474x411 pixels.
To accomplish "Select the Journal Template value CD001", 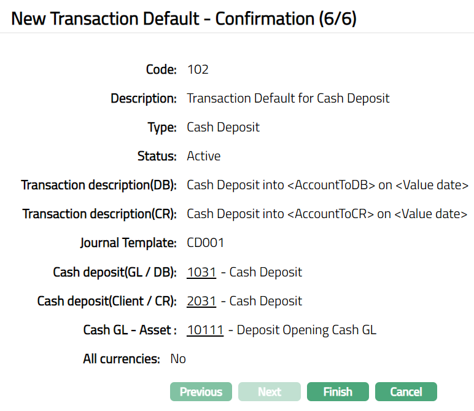I will pos(206,243).
